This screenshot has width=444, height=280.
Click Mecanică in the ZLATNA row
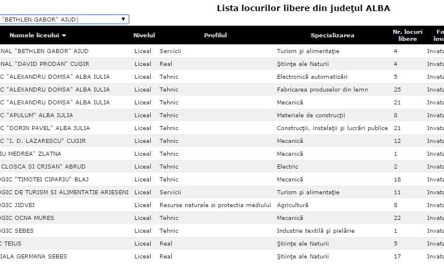coord(290,154)
